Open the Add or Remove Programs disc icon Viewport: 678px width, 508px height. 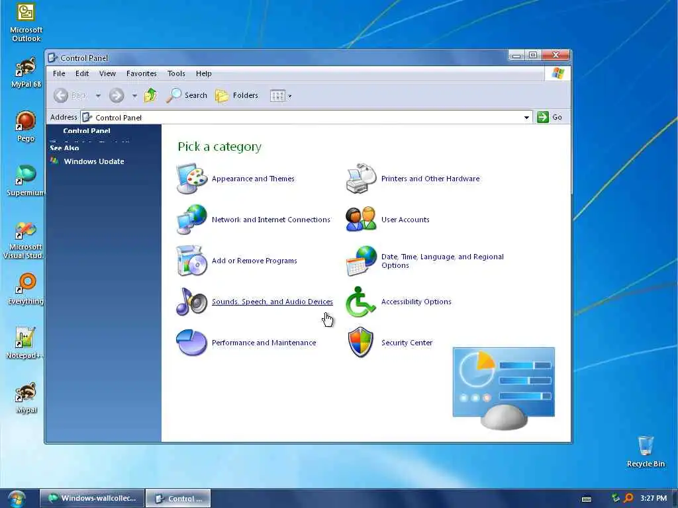point(192,261)
